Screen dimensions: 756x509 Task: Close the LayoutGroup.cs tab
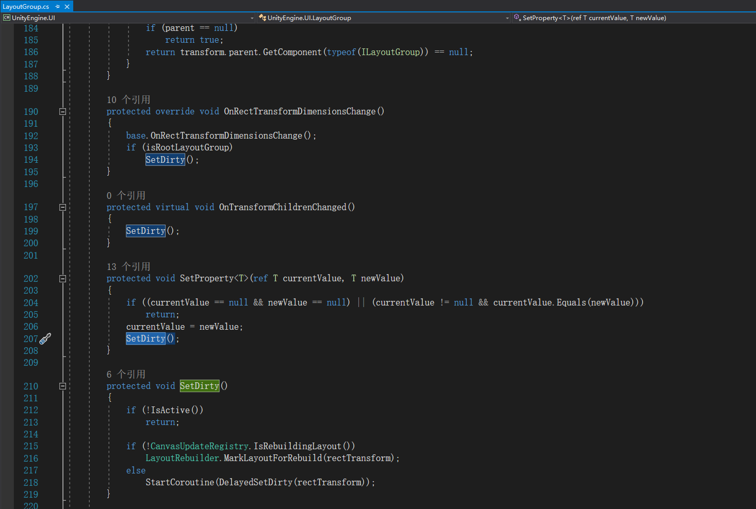click(x=67, y=7)
